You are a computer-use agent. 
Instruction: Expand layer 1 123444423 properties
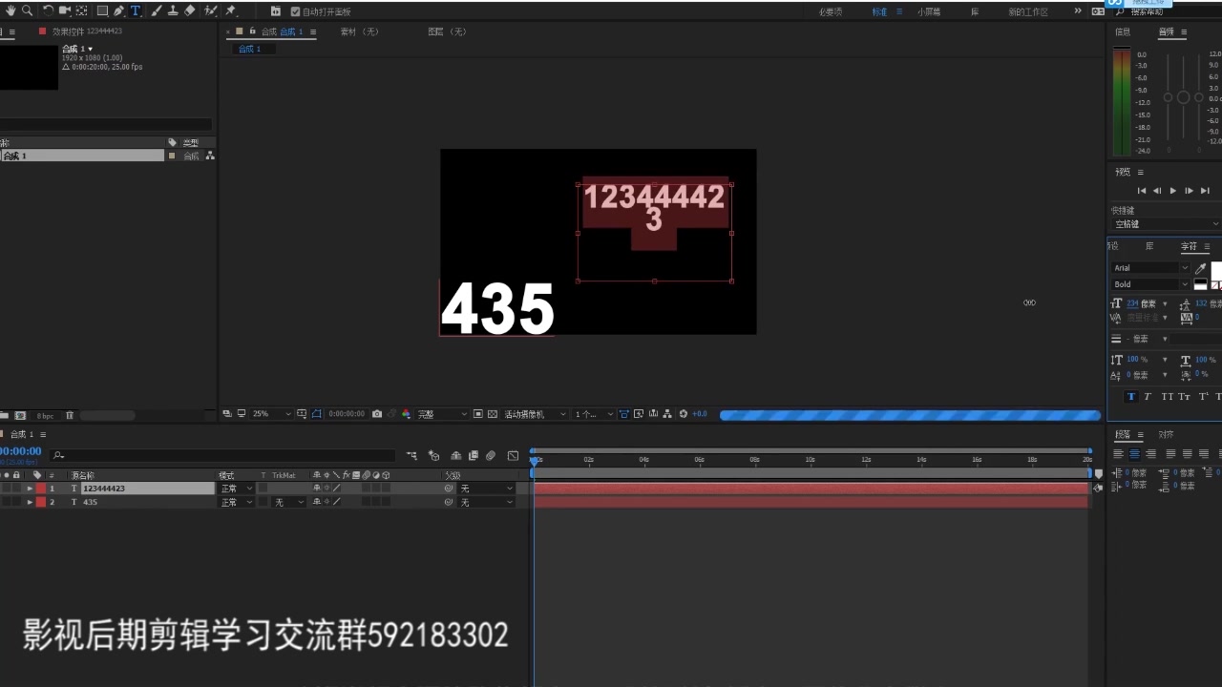30,489
